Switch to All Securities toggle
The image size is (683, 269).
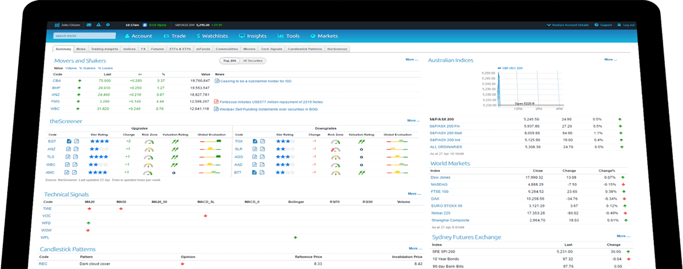[x=253, y=60]
